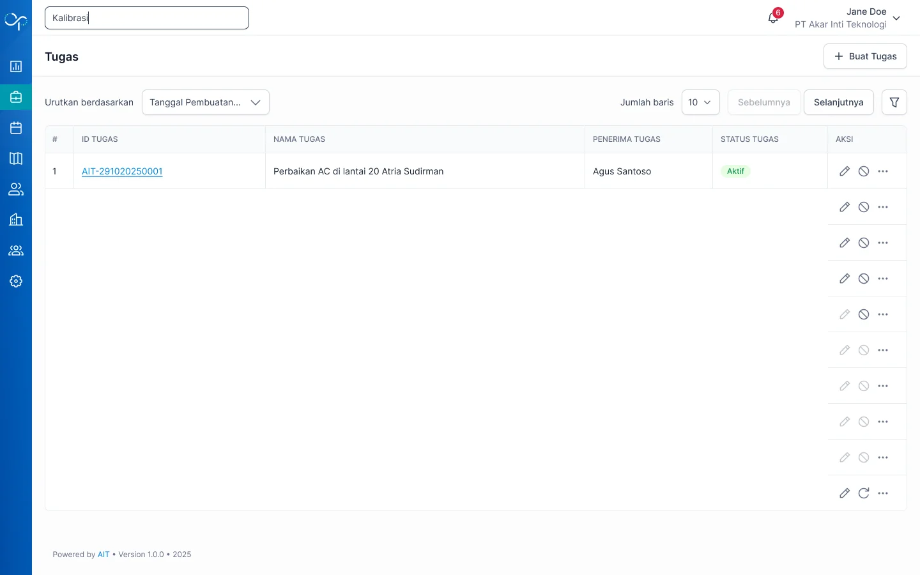Open the settings gear in the sidebar
920x575 pixels.
[x=16, y=281]
